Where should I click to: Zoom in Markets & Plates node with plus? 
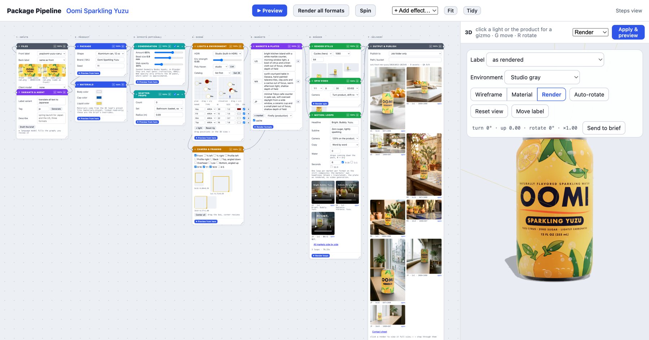(299, 46)
